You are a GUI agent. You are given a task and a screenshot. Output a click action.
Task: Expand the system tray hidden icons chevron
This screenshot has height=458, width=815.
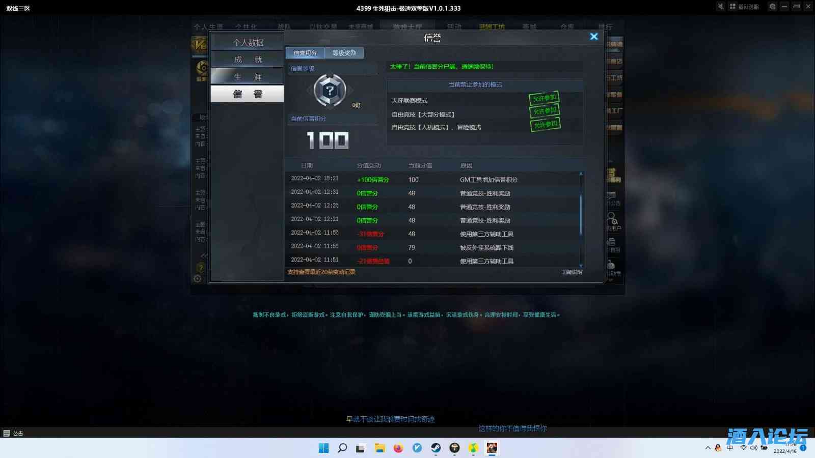click(708, 448)
